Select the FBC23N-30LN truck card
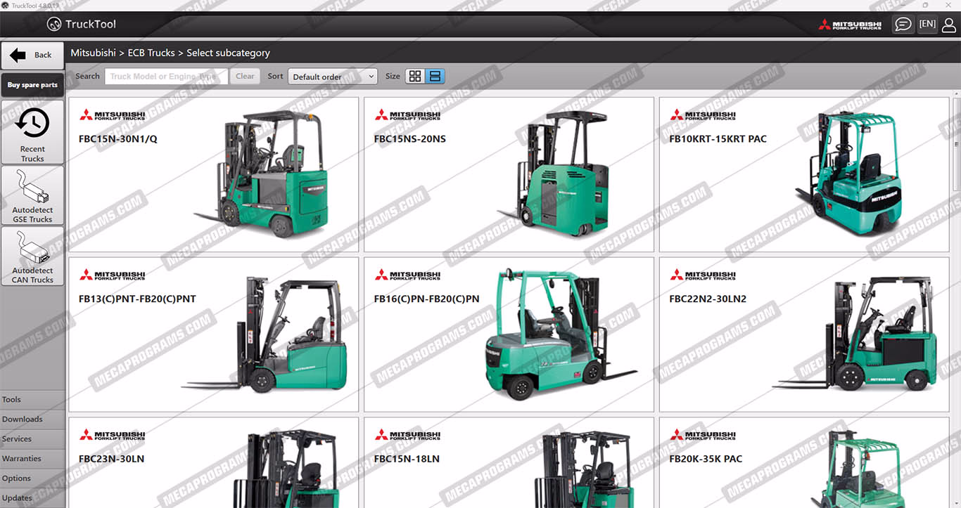Screen dimensions: 961x508 tap(214, 462)
